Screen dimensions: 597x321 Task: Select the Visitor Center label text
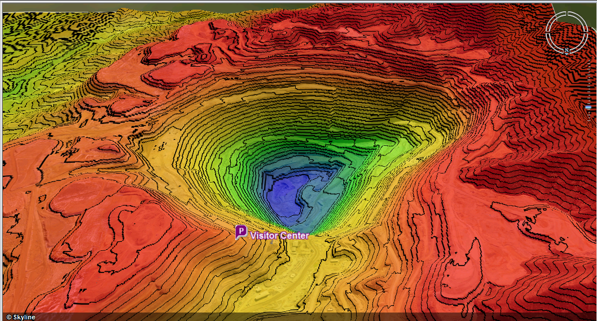(x=279, y=236)
